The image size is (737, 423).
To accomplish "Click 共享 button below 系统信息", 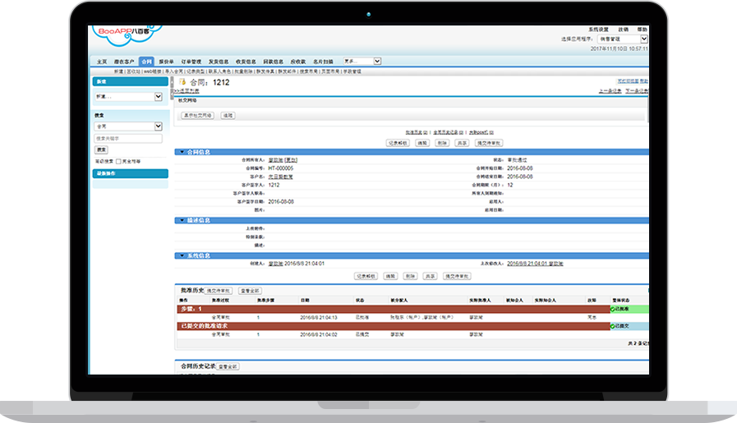I will coord(430,276).
